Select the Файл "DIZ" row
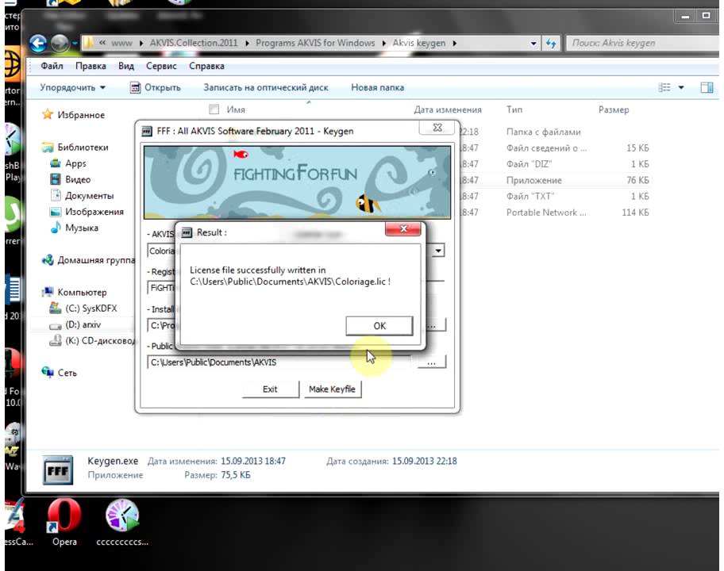Screen dimensions: 724x571 (530, 164)
